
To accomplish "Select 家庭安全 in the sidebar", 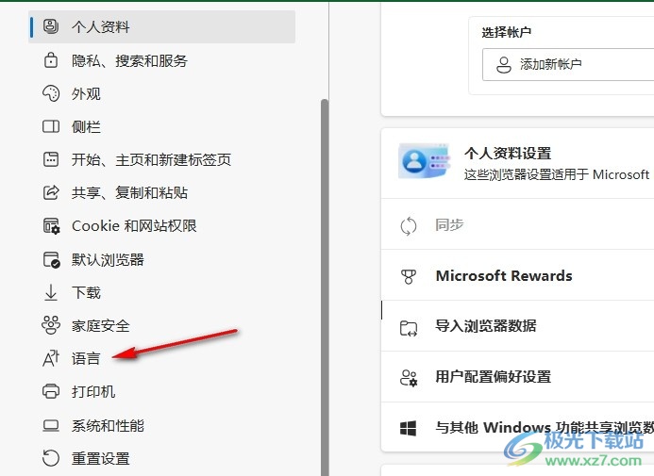I will [161, 326].
